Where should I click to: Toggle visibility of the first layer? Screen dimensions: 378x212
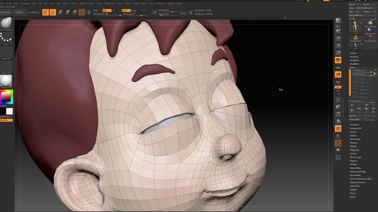pos(375,71)
